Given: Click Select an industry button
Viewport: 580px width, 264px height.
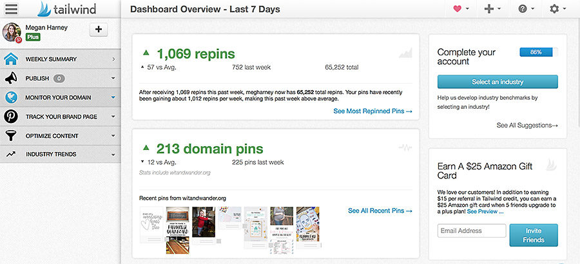Looking at the screenshot, I should click(498, 82).
